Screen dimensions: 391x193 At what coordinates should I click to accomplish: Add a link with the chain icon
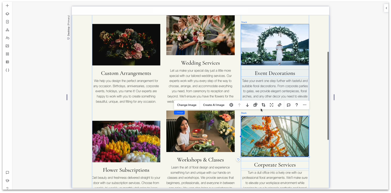[x=279, y=105]
